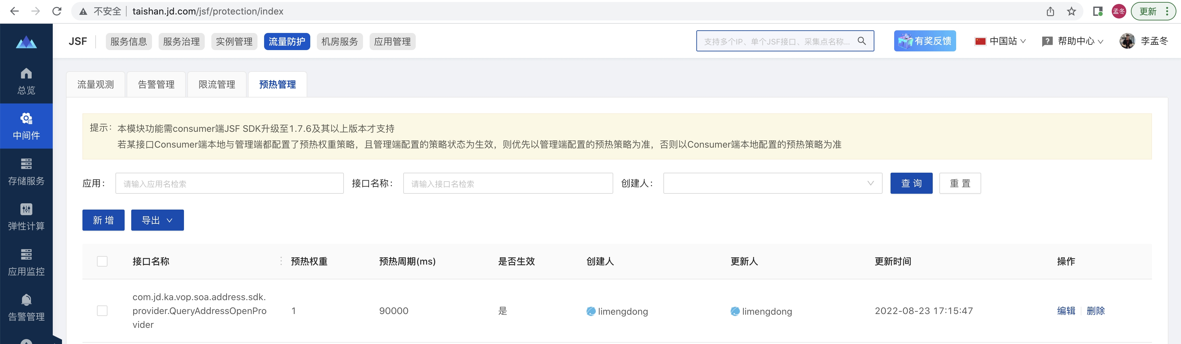1181x344 pixels.
Task: Open the 服务治理 menu
Action: click(x=182, y=42)
